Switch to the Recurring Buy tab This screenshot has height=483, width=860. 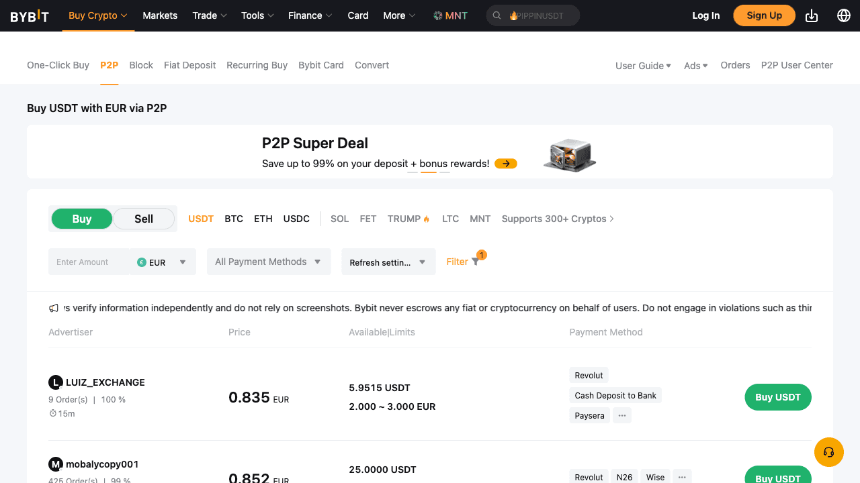[257, 65]
